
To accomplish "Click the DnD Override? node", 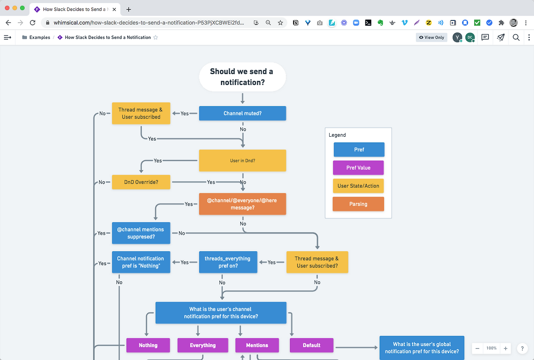I will [141, 182].
